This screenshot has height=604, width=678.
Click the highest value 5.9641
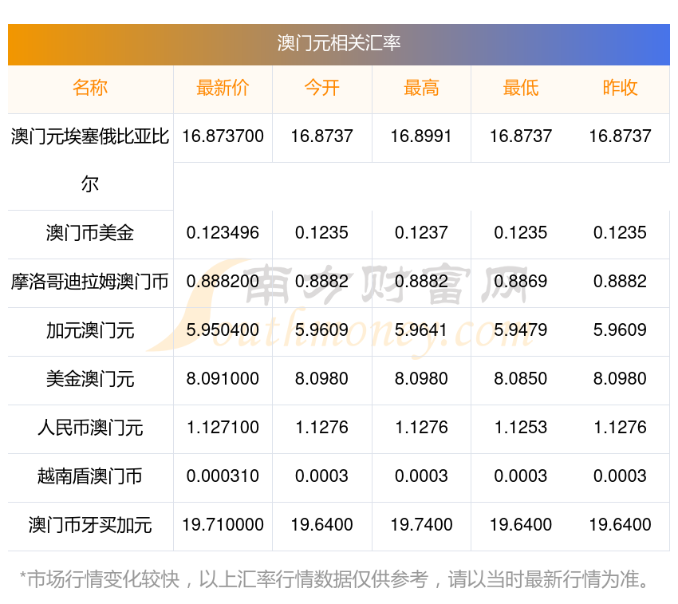pos(421,330)
